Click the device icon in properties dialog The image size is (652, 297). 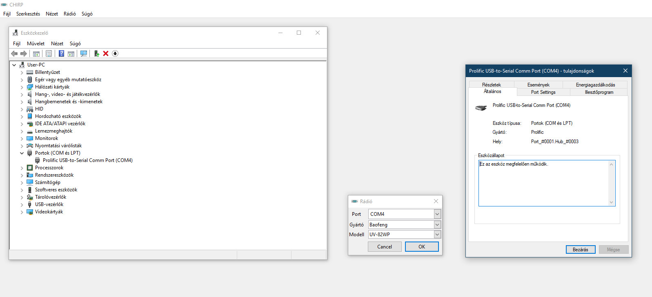pyautogui.click(x=481, y=108)
